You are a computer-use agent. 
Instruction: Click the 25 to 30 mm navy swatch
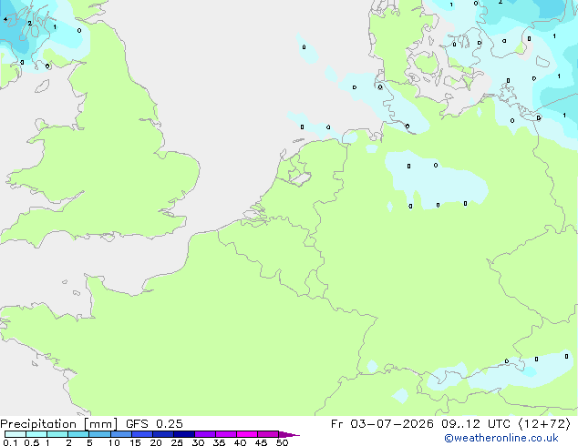point(184,434)
